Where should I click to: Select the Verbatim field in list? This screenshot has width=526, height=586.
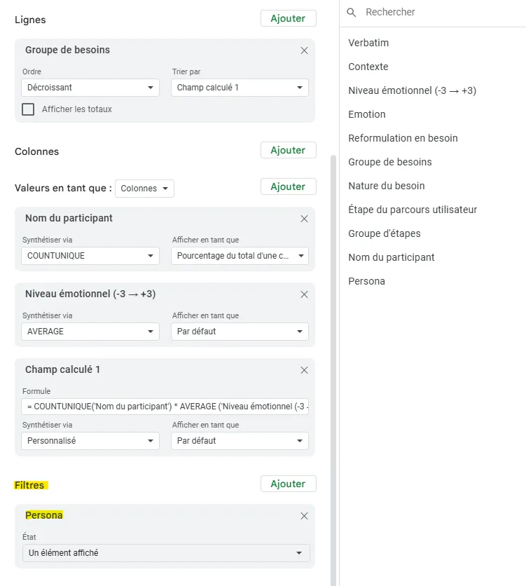368,43
